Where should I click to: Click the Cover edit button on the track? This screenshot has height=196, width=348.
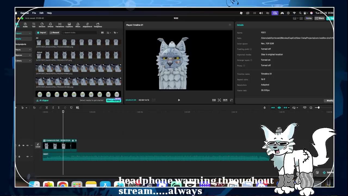pos(38,145)
